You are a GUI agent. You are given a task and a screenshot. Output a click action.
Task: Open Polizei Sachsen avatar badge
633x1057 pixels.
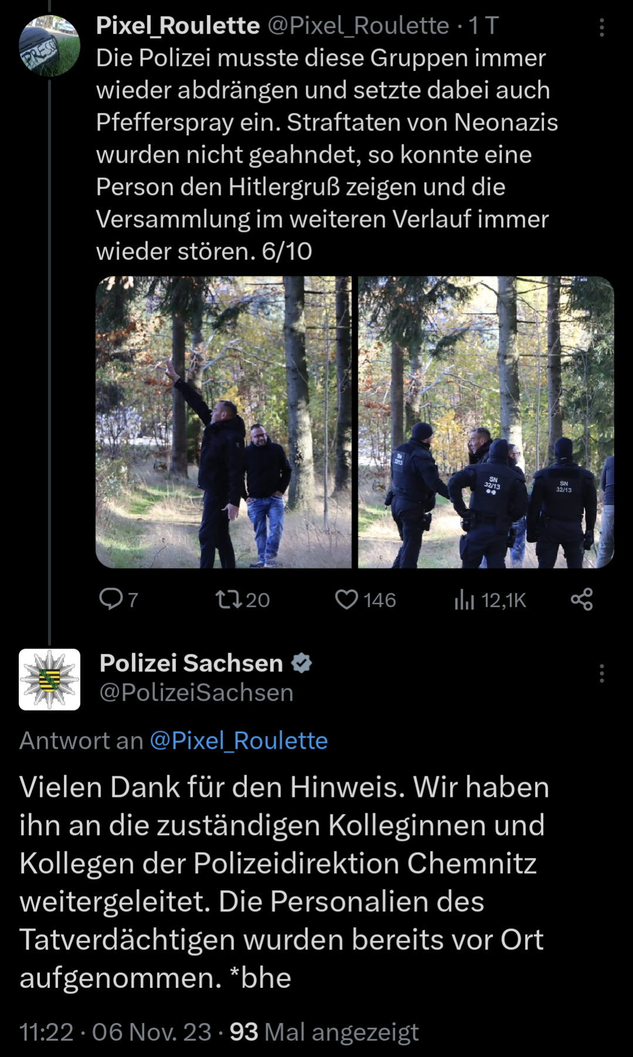click(49, 679)
